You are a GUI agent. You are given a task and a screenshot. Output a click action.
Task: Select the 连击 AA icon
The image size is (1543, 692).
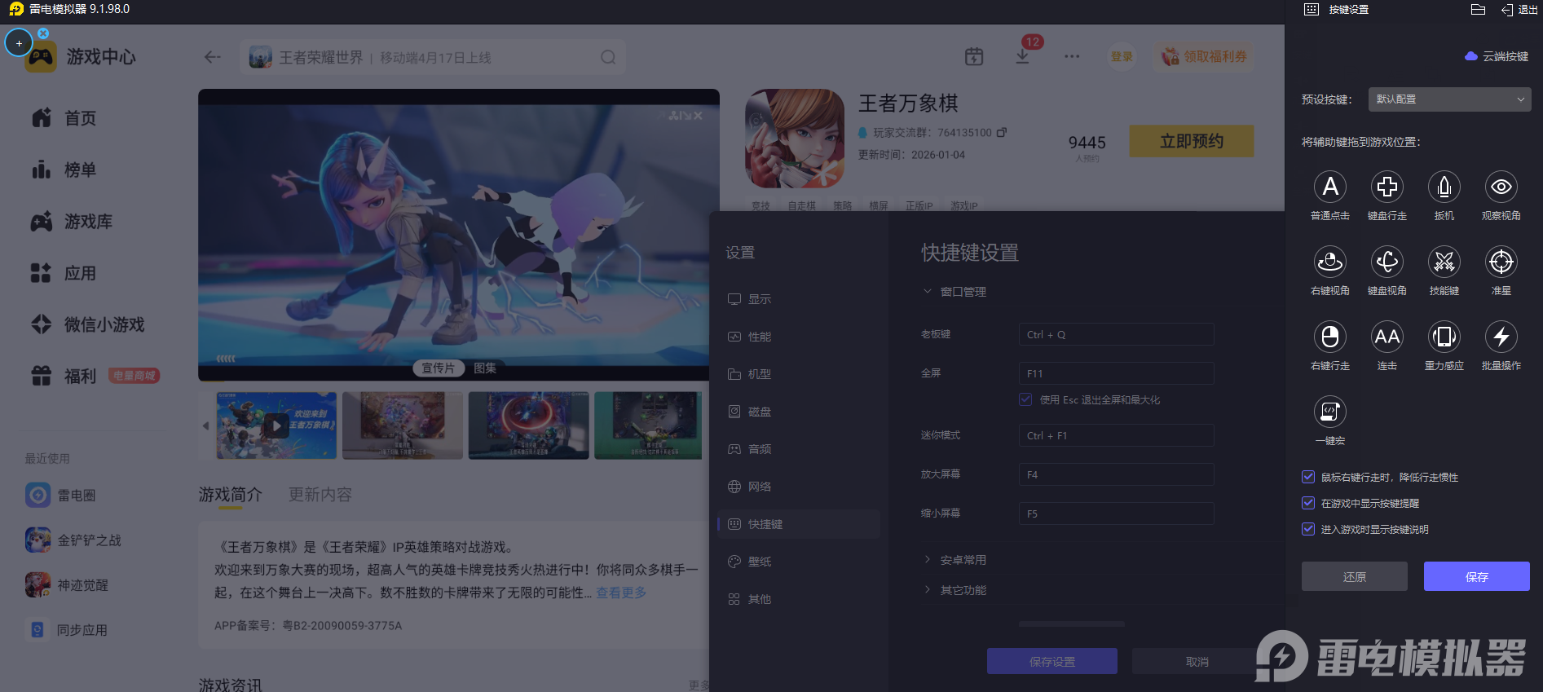pos(1387,337)
